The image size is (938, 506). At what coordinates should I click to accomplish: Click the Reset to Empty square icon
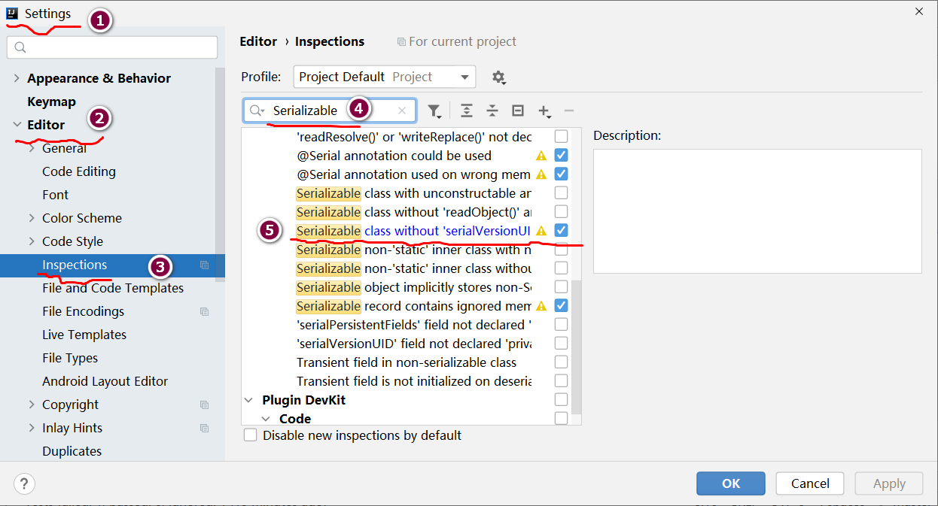point(518,111)
